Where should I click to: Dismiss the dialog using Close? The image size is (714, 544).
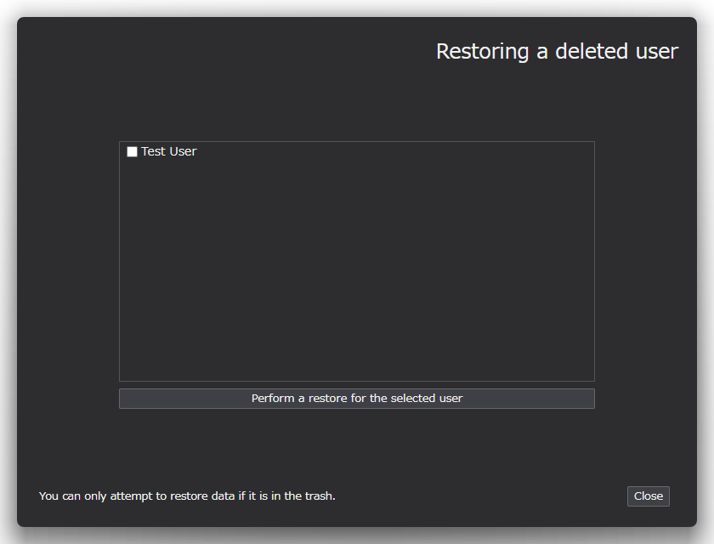coord(648,496)
